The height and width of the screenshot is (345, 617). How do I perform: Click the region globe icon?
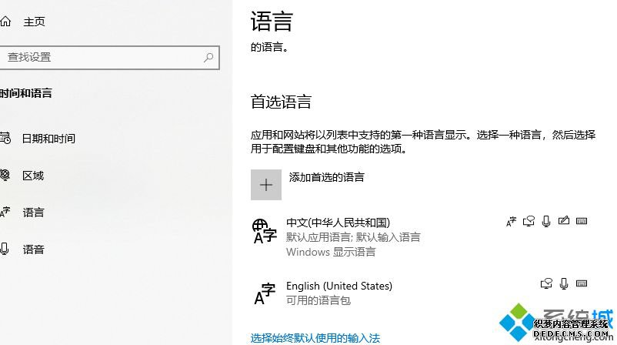[x=5, y=175]
